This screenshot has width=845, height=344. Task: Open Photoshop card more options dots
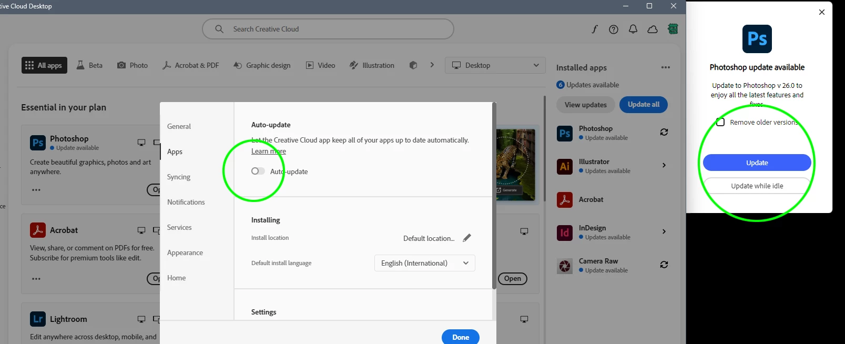(36, 190)
